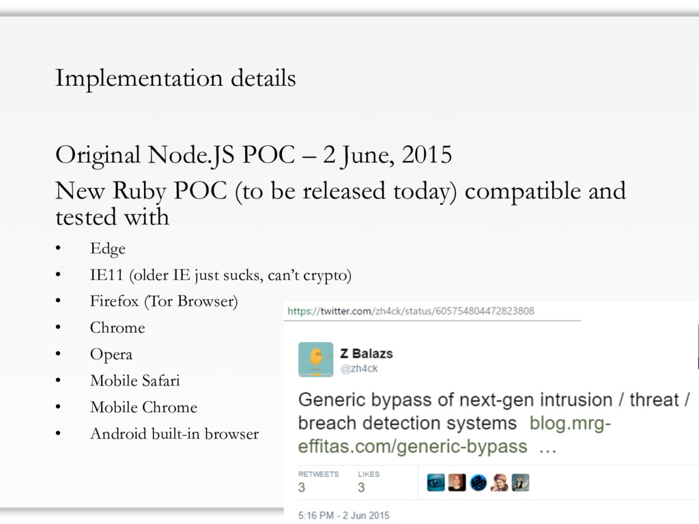Click Z Balazs profile avatar
Screen dimensions: 699x524
tap(315, 359)
